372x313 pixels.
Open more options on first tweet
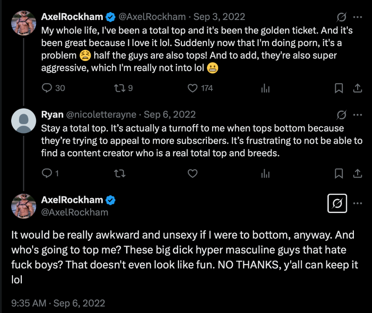point(358,17)
